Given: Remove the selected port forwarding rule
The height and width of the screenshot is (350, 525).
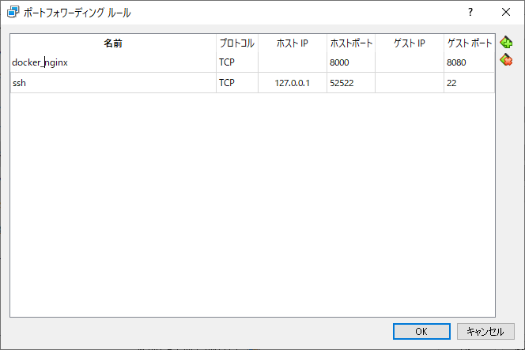Looking at the screenshot, I should [506, 60].
